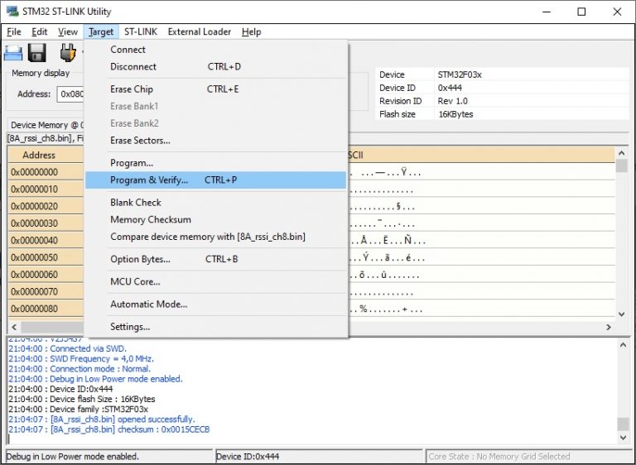Viewport: 636px width, 465px height.
Task: Click the 'Device family :STM32F03x' log line
Action: [79, 409]
